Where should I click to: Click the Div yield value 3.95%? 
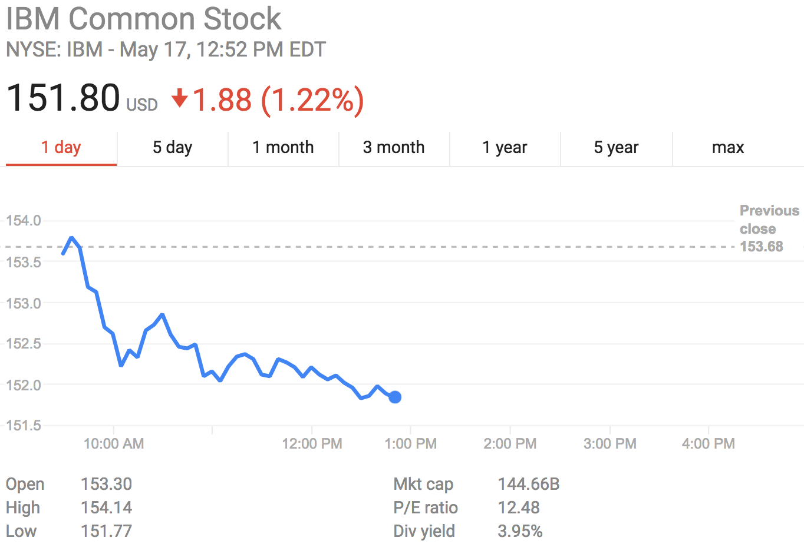pyautogui.click(x=519, y=531)
